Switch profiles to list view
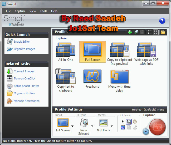The height and width of the screenshot is (145, 171). (x=150, y=32)
